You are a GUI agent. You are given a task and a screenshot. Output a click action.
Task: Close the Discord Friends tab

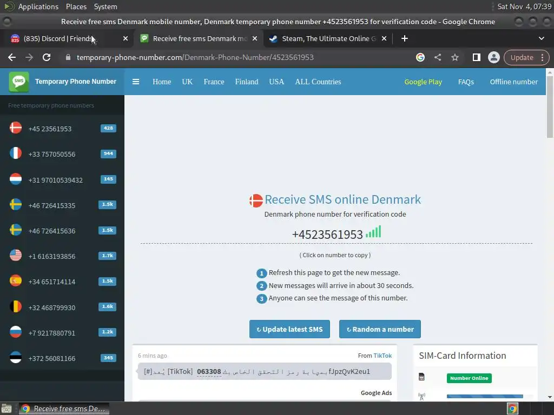coord(126,38)
